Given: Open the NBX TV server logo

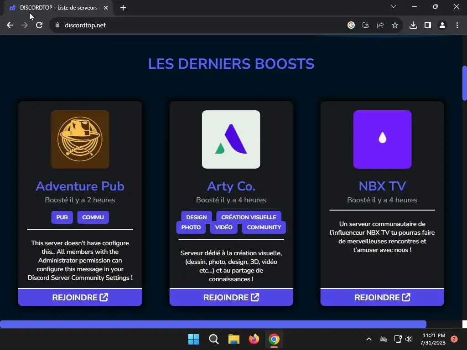Looking at the screenshot, I should [x=383, y=139].
